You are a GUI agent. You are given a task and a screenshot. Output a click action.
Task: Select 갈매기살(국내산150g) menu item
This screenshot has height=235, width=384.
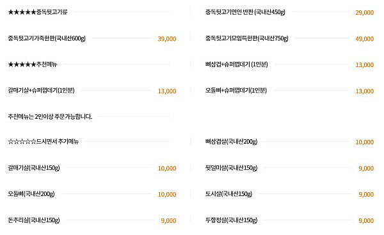point(34,168)
